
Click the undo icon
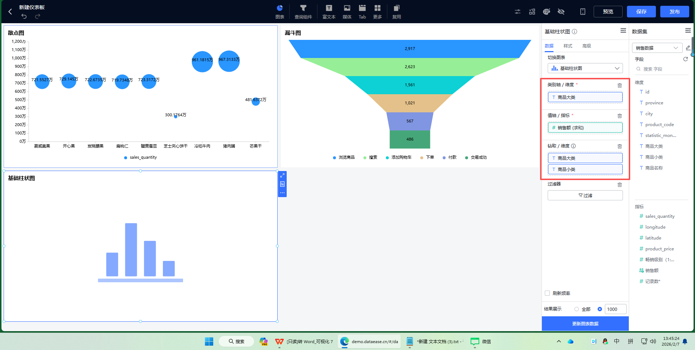tap(24, 16)
